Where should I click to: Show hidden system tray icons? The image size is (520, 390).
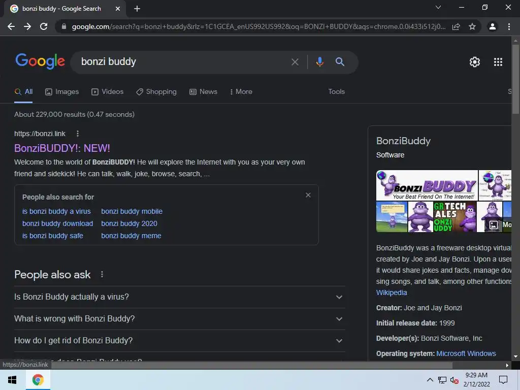[430, 380]
